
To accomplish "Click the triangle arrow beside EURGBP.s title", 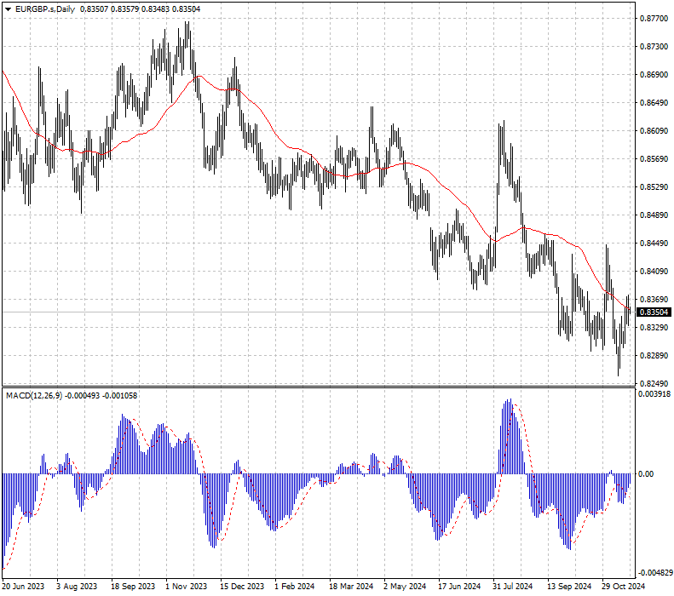I will tap(8, 8).
